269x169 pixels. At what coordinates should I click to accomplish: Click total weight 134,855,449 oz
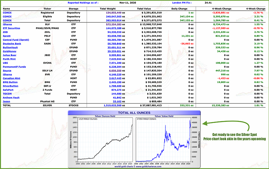tap(114, 13)
